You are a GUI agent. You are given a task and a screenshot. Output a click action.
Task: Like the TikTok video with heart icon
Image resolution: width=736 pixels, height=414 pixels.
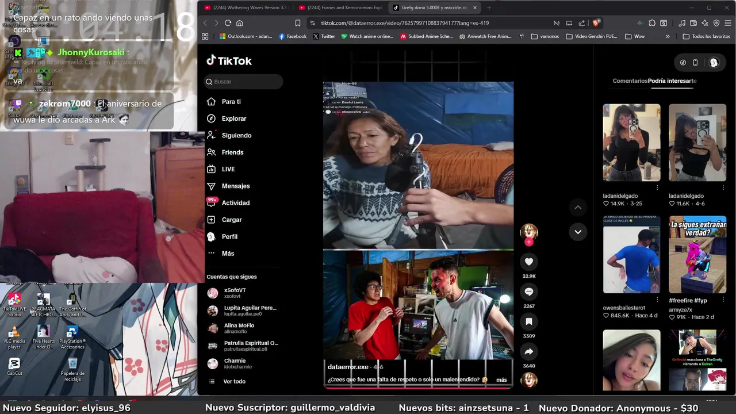click(529, 262)
